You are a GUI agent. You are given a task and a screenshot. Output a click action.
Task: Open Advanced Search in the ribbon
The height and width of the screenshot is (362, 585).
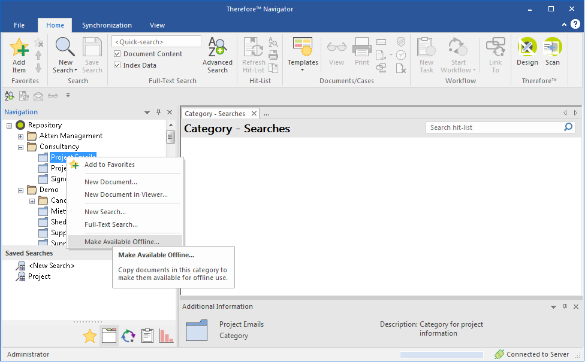click(217, 55)
